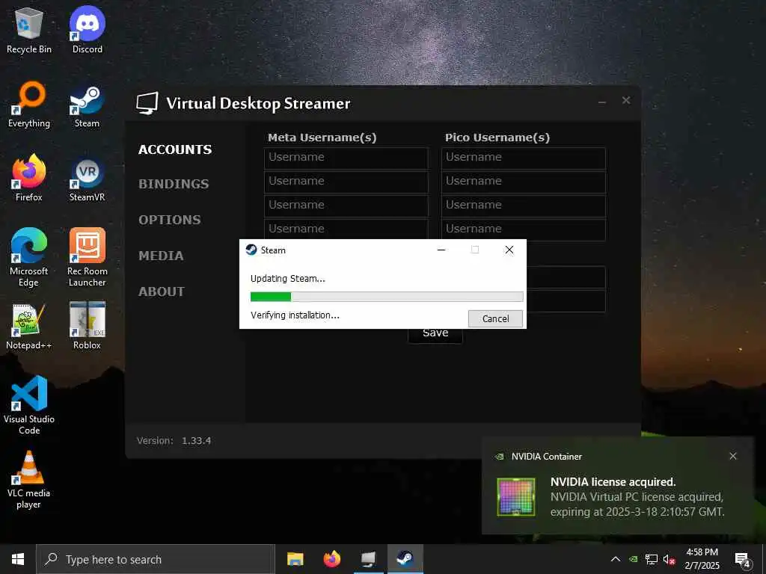Cancel the Steam update
This screenshot has width=766, height=574.
(495, 318)
